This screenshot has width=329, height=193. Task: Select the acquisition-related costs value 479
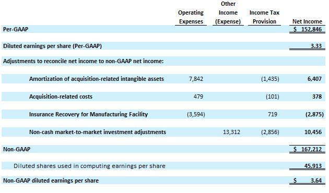(198, 96)
